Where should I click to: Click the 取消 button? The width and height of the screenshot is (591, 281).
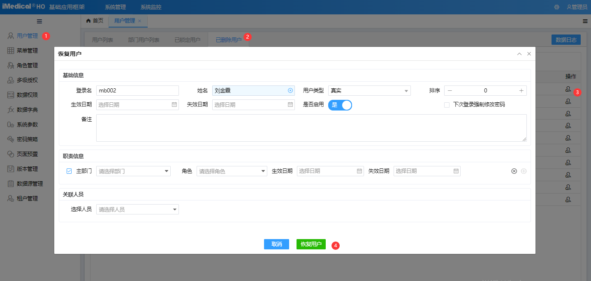[276, 244]
